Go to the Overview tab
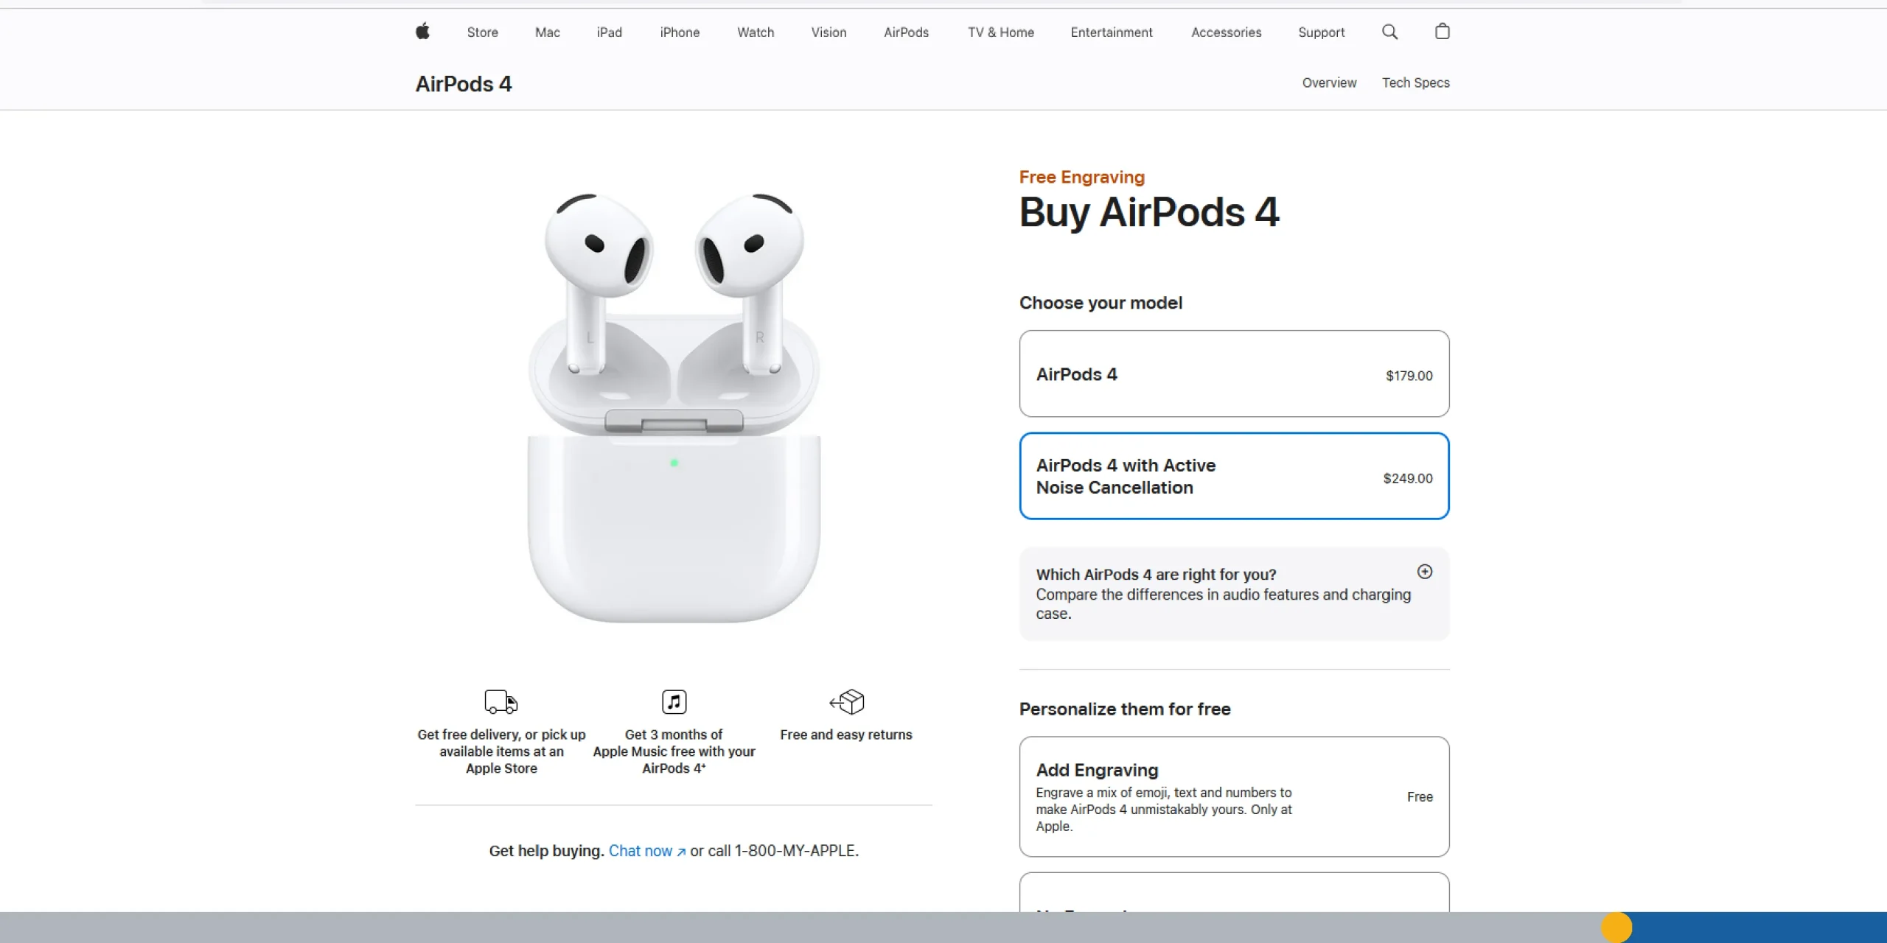The height and width of the screenshot is (943, 1887). 1329,83
